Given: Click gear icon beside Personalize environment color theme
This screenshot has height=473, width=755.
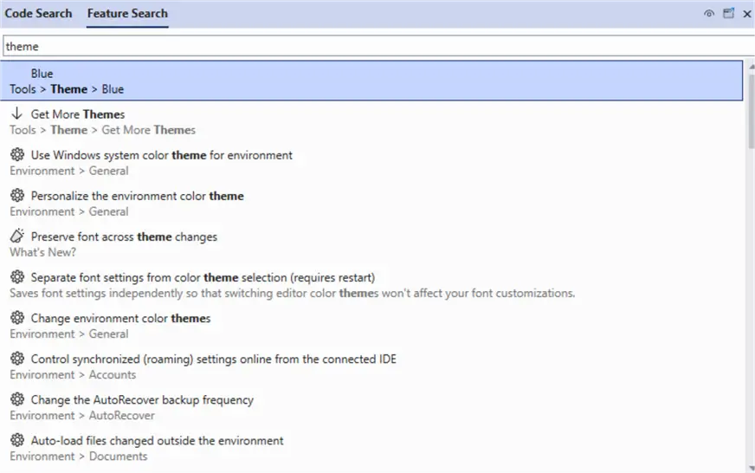Looking at the screenshot, I should 16,196.
